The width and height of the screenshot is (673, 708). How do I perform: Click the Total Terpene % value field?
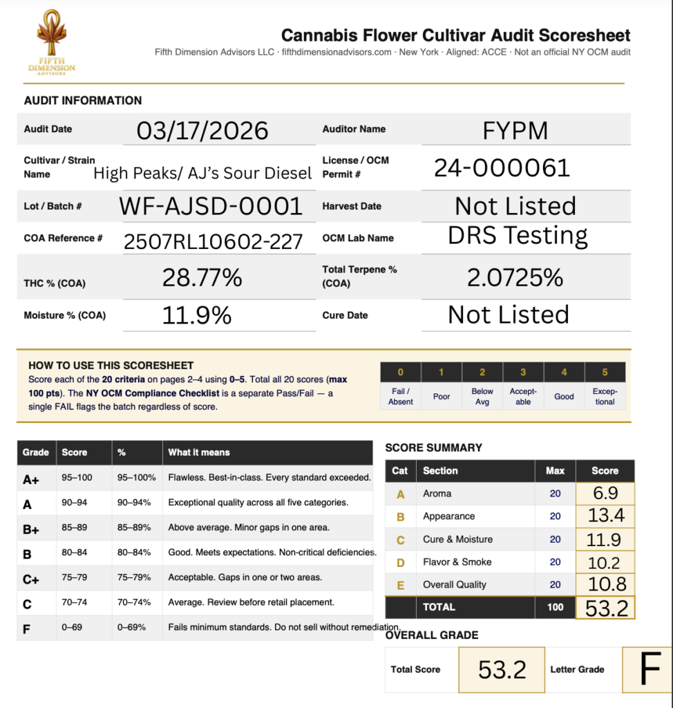(515, 278)
